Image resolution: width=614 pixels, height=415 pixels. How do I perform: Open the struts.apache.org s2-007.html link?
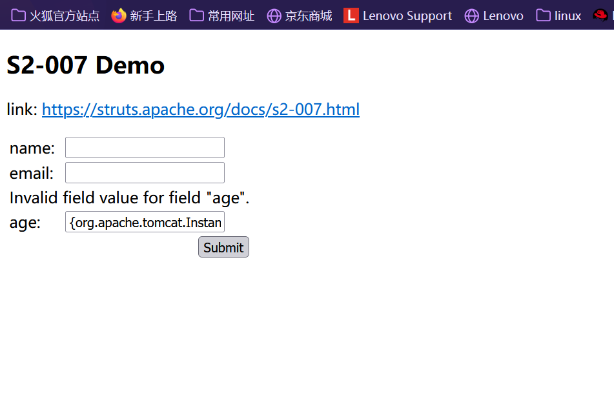click(x=200, y=110)
